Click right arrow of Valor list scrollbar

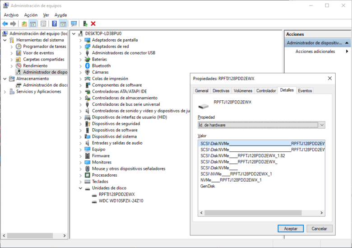(x=321, y=213)
